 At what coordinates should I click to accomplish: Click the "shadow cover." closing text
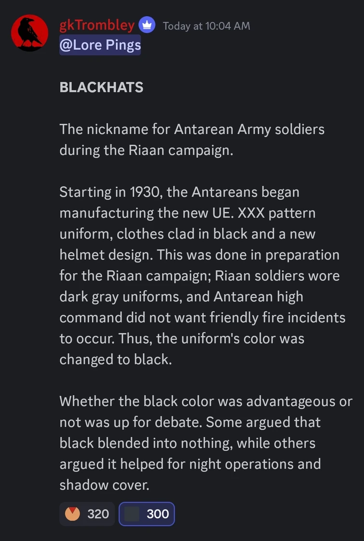point(104,485)
